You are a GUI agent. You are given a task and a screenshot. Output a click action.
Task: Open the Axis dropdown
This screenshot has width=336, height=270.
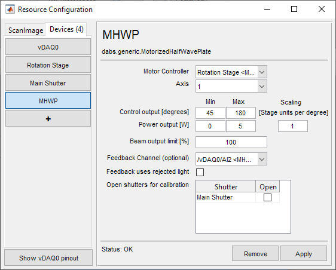pyautogui.click(x=231, y=86)
